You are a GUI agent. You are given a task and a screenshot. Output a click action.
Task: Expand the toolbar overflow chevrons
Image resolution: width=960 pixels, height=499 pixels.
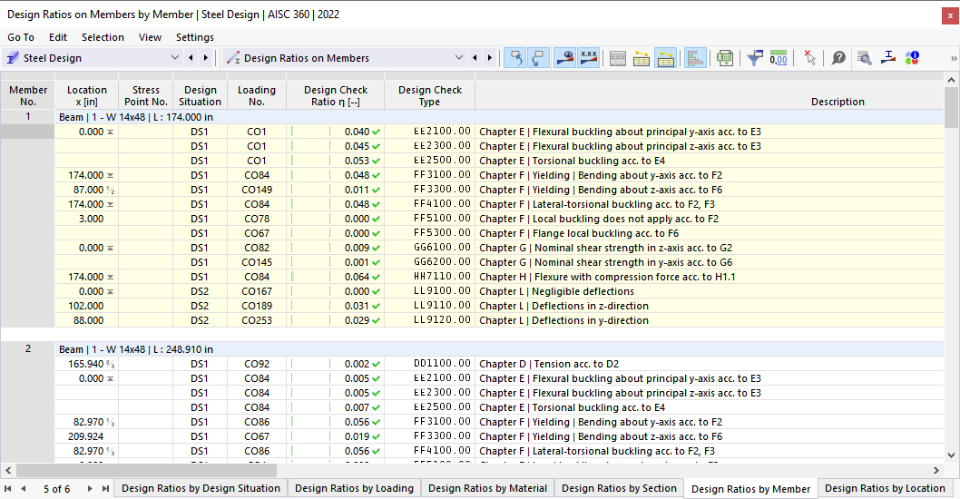(x=954, y=58)
